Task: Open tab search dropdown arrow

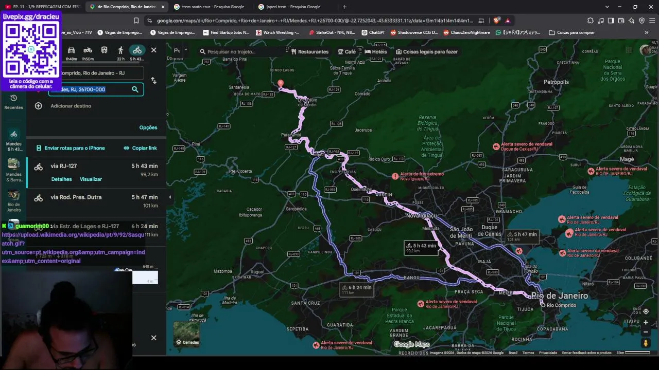Action: click(607, 7)
